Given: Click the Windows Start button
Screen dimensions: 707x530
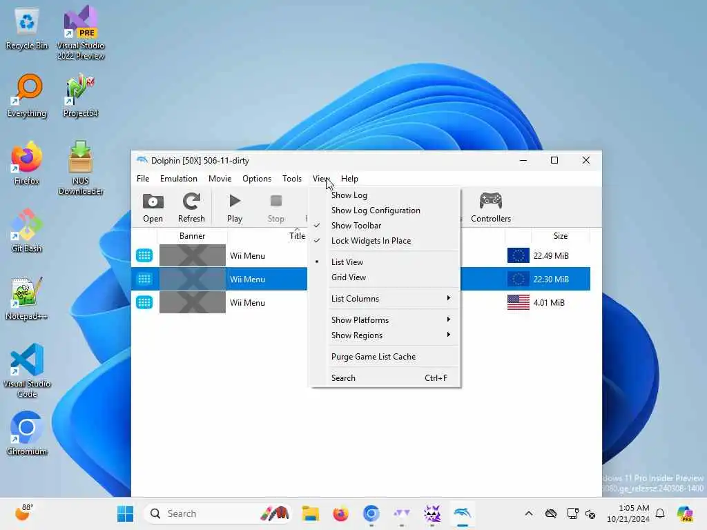Looking at the screenshot, I should [126, 513].
